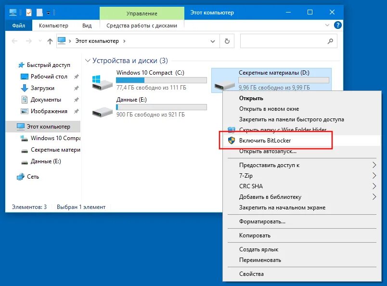The image size is (387, 286).
Task: Click the D: drive capacity bar
Action: [x=284, y=80]
